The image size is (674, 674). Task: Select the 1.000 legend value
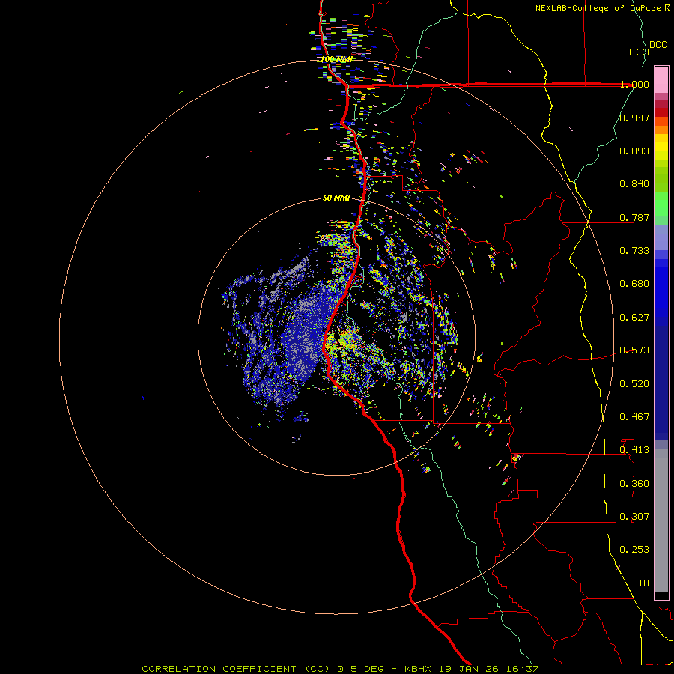pyautogui.click(x=634, y=84)
